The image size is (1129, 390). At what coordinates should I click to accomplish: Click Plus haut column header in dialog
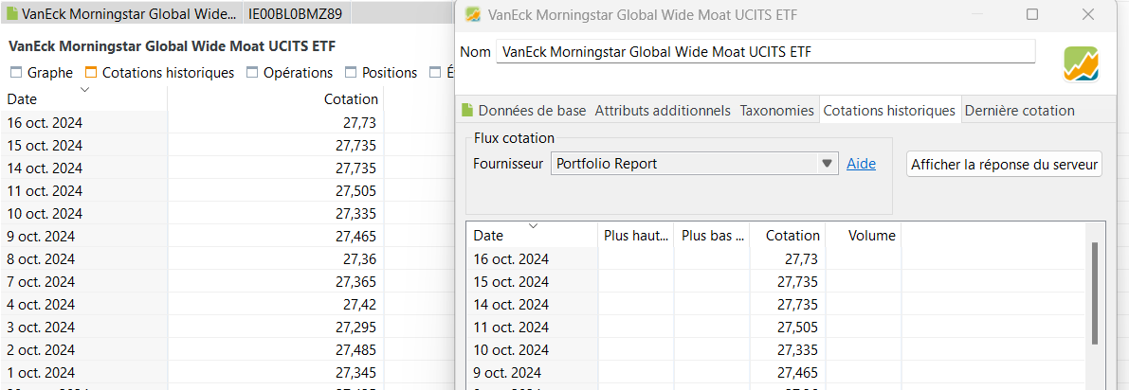tap(636, 235)
